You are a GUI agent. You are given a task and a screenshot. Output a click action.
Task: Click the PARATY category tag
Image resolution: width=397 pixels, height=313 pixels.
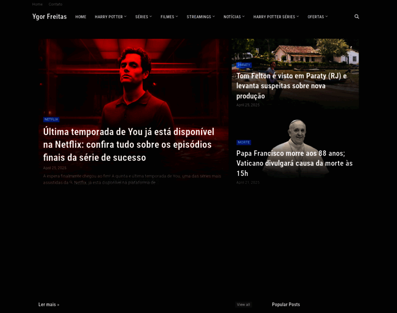click(244, 65)
